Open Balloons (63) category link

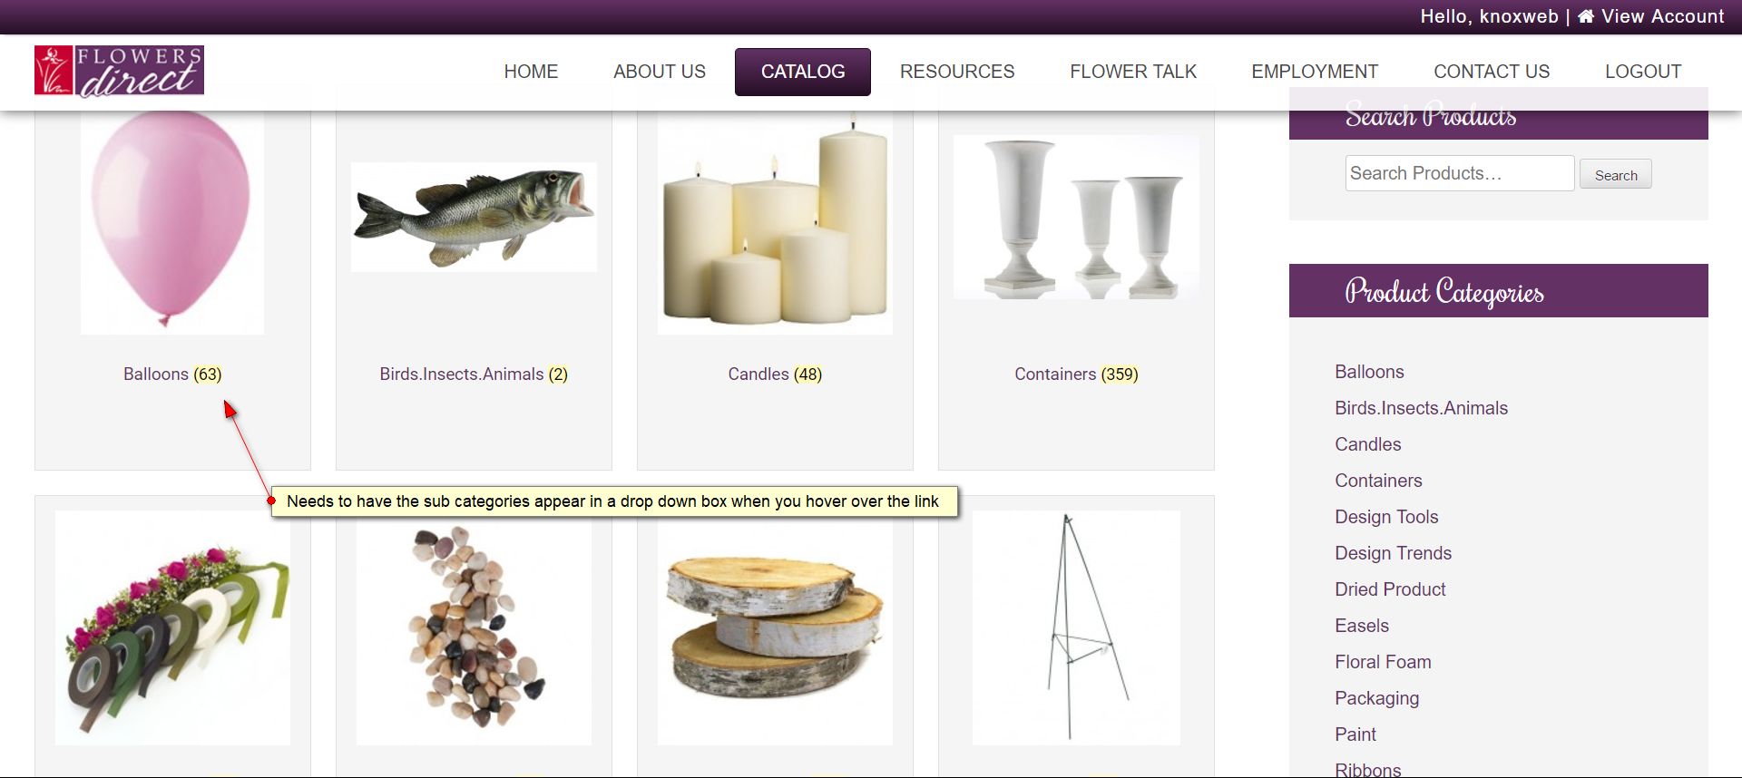point(172,374)
